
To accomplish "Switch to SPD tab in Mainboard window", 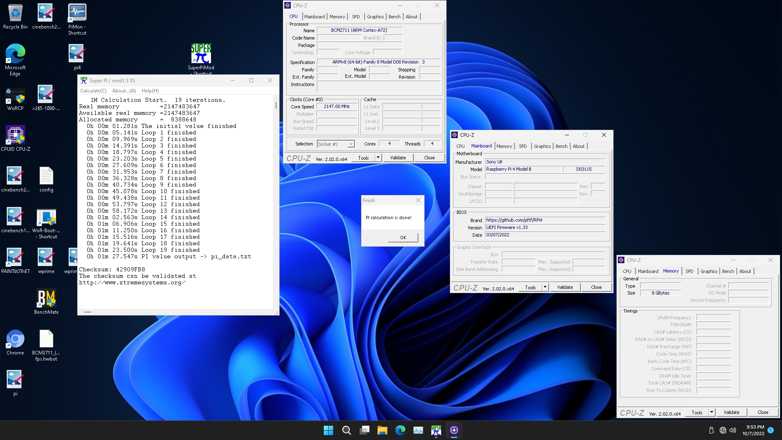I will click(x=523, y=146).
